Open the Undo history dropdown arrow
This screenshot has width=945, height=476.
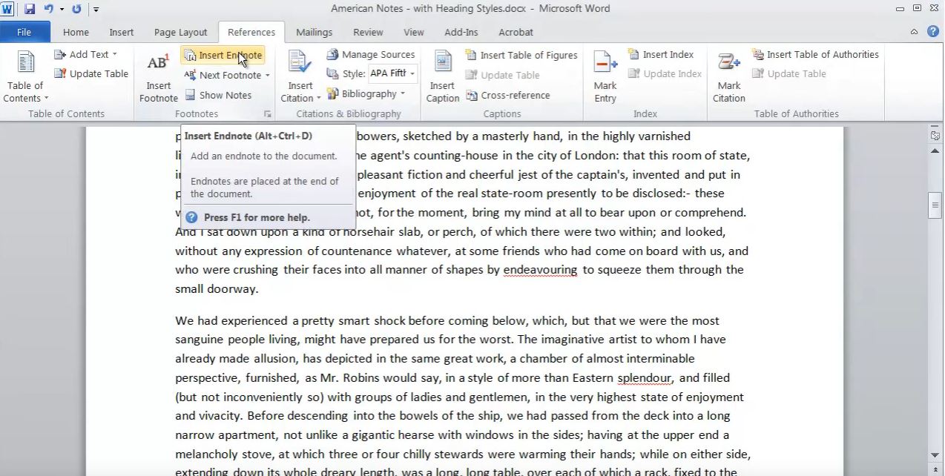62,10
